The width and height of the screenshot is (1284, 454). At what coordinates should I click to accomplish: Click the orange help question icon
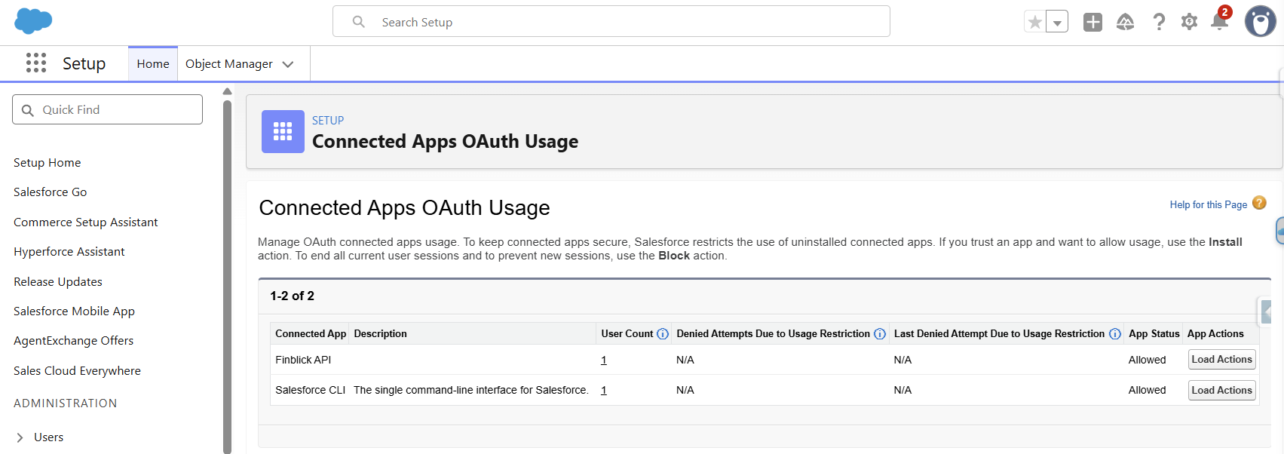pos(1259,203)
